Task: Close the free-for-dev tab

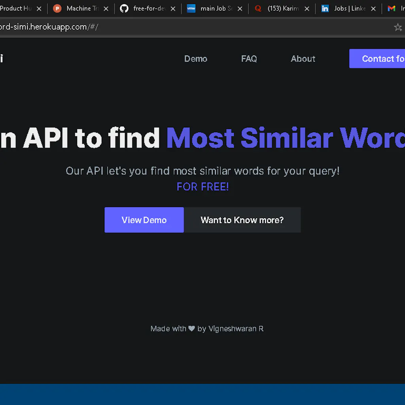Action: pyautogui.click(x=173, y=9)
